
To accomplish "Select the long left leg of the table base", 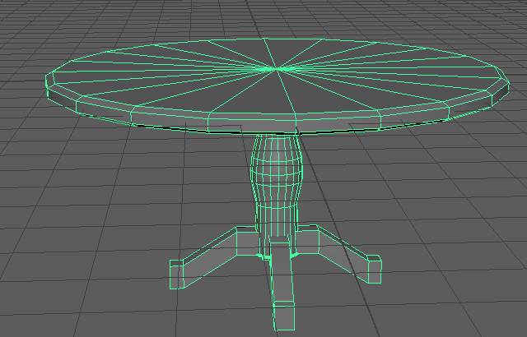I will coord(210,256).
